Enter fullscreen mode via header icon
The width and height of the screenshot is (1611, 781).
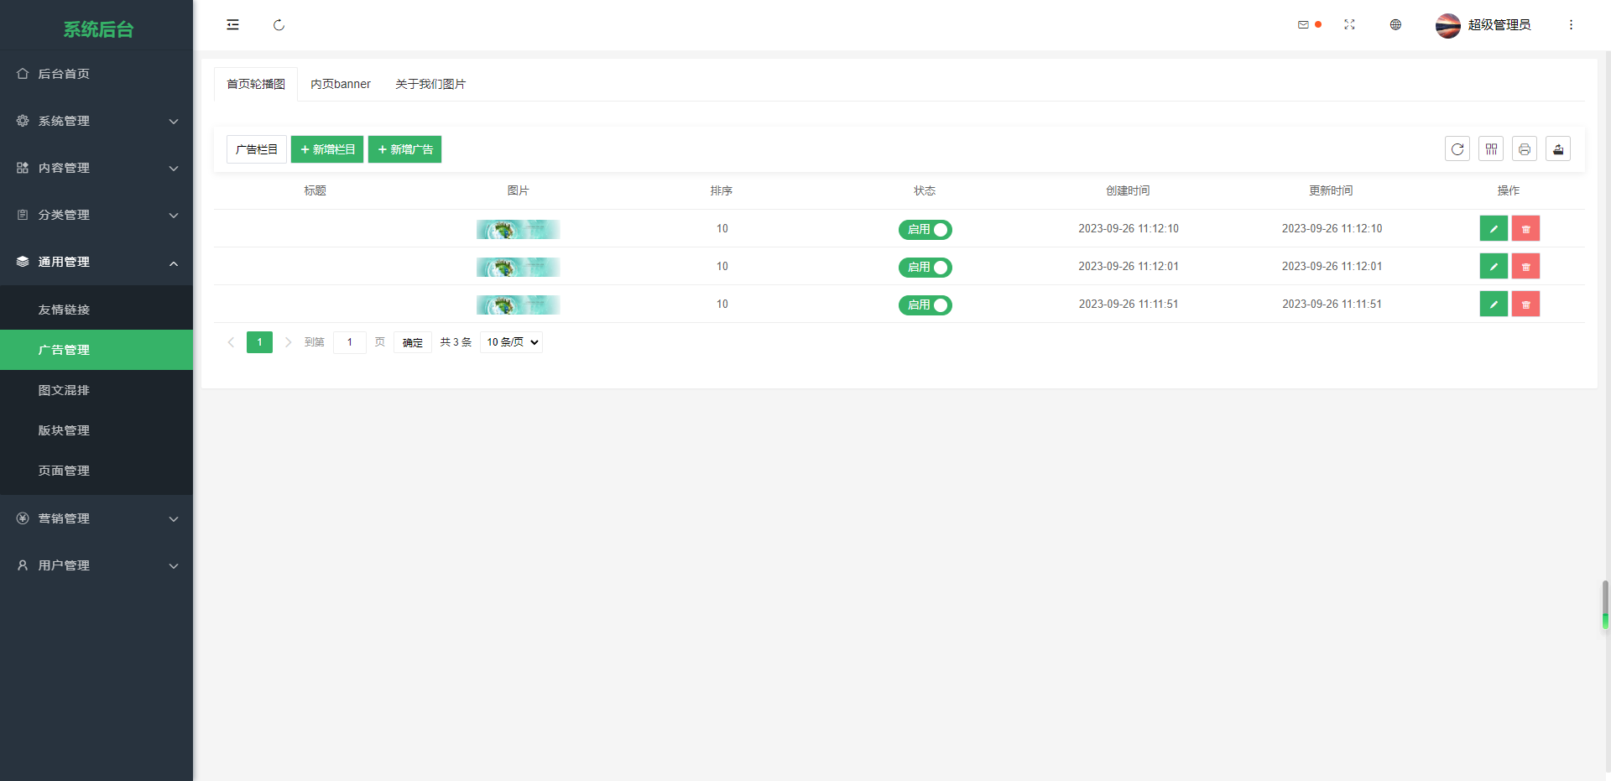[x=1349, y=25]
